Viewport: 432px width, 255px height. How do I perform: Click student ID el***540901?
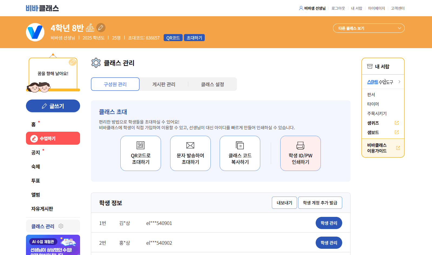pyautogui.click(x=159, y=223)
